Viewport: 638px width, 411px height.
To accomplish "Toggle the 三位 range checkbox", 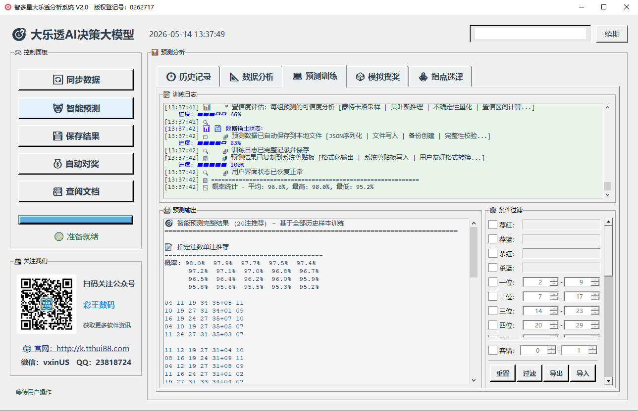I will [493, 311].
